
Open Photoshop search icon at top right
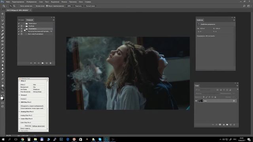[244, 6]
